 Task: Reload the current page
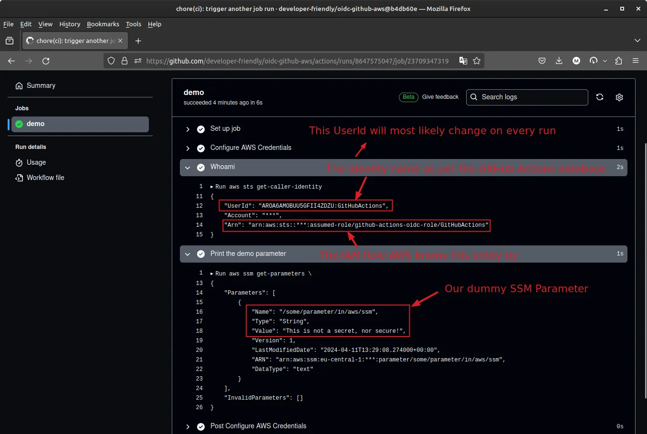(x=46, y=61)
